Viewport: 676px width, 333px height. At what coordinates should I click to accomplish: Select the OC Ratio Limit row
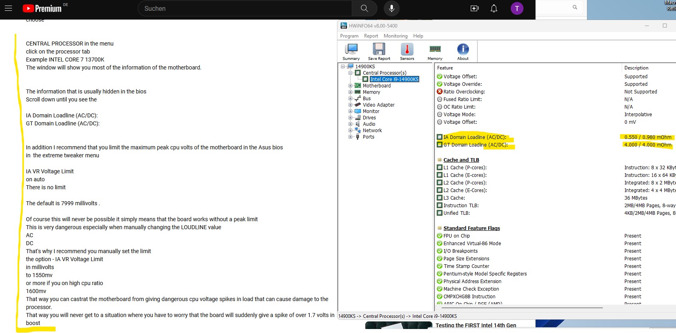556,107
